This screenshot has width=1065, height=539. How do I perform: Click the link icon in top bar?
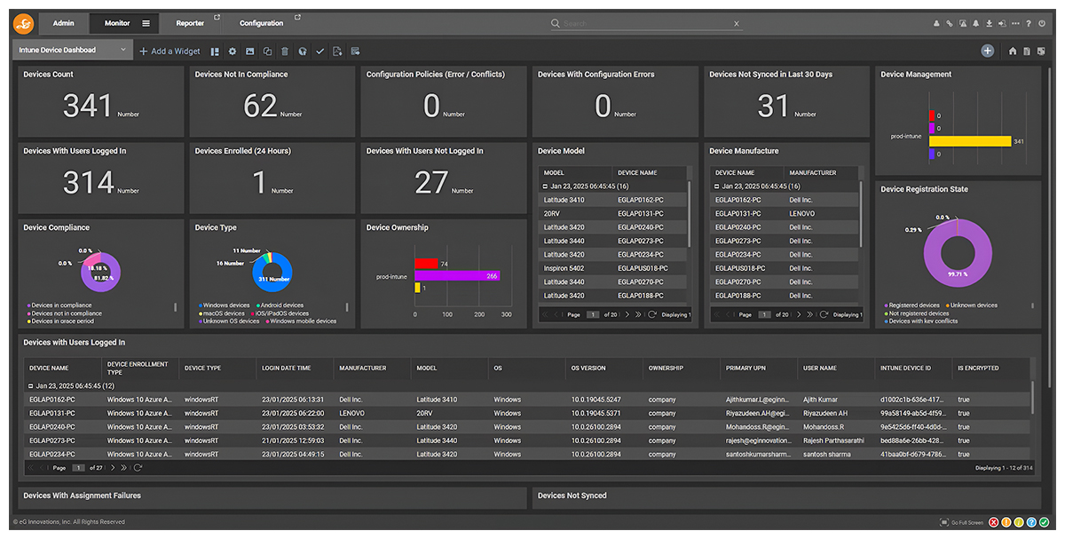[x=950, y=24]
